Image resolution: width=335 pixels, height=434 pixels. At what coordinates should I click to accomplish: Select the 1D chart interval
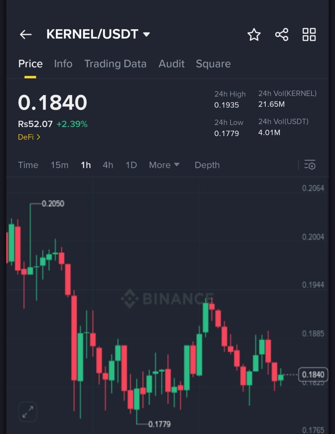tap(131, 165)
